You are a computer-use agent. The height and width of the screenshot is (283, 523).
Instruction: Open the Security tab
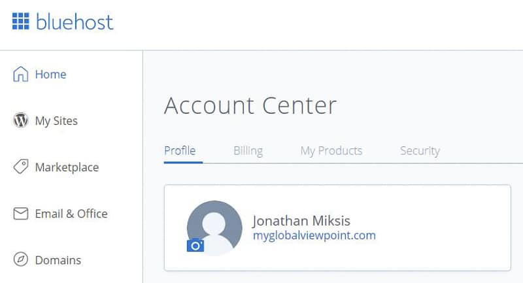pos(420,151)
